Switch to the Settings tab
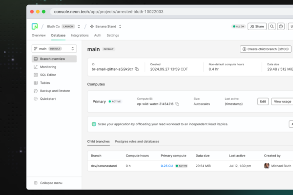This screenshot has height=195, width=293. pyautogui.click(x=113, y=36)
